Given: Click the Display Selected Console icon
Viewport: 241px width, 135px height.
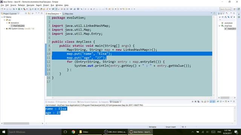Looking at the screenshot, I should (x=221, y=102).
